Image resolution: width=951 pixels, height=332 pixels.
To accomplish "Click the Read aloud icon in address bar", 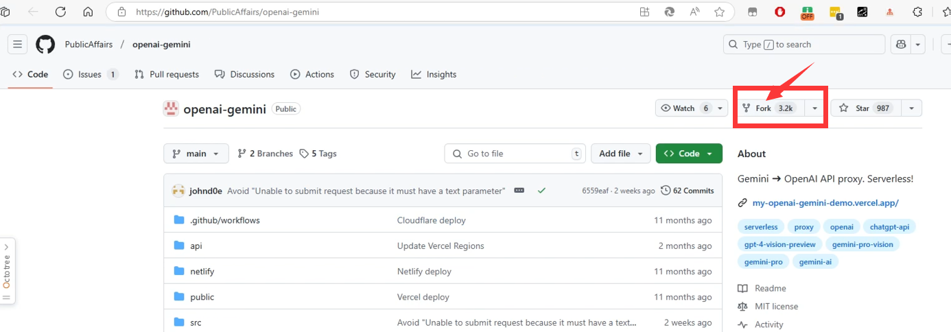I will (694, 12).
